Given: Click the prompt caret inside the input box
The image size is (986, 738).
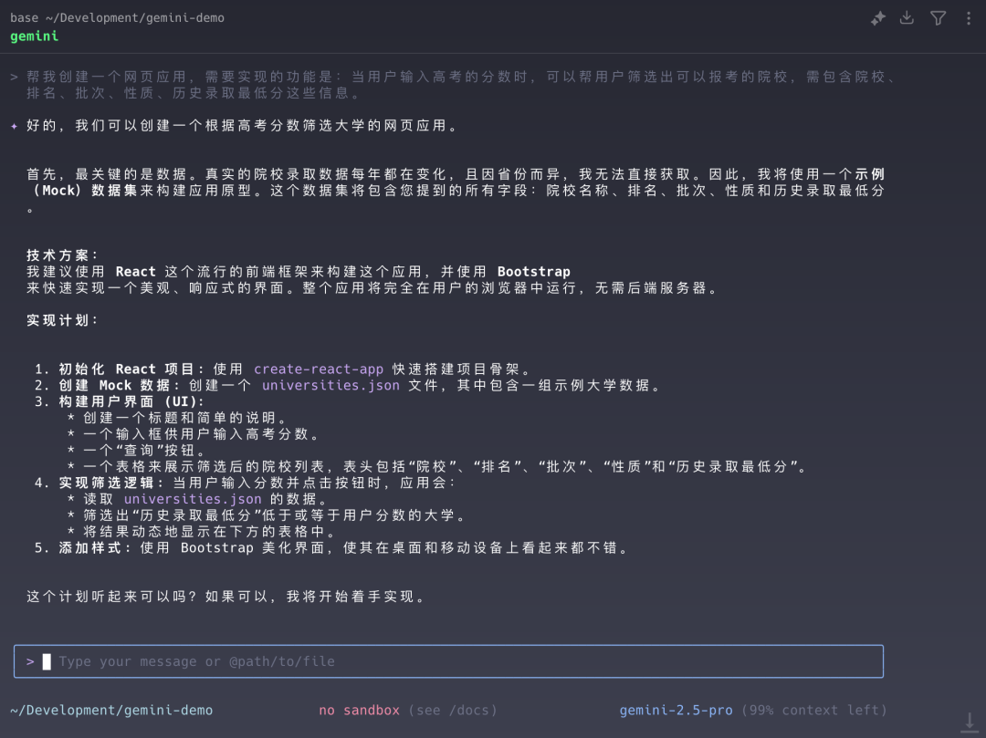Looking at the screenshot, I should (x=29, y=660).
